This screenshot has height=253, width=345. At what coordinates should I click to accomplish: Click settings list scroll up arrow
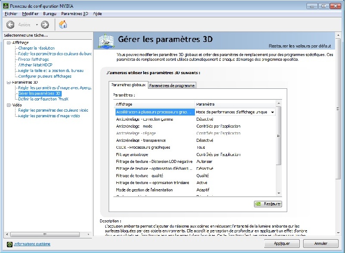point(279,103)
